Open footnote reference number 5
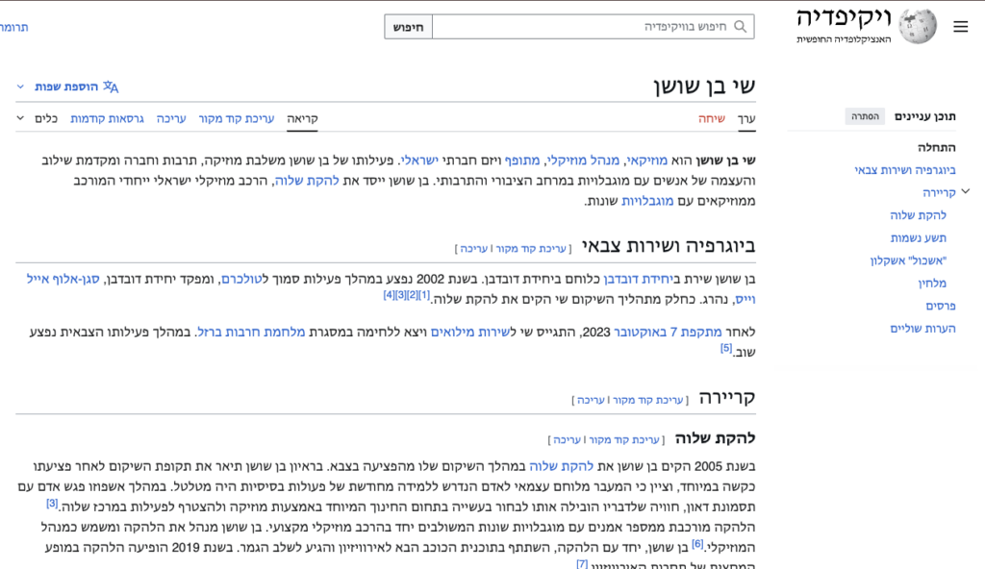985x569 pixels. 726,348
